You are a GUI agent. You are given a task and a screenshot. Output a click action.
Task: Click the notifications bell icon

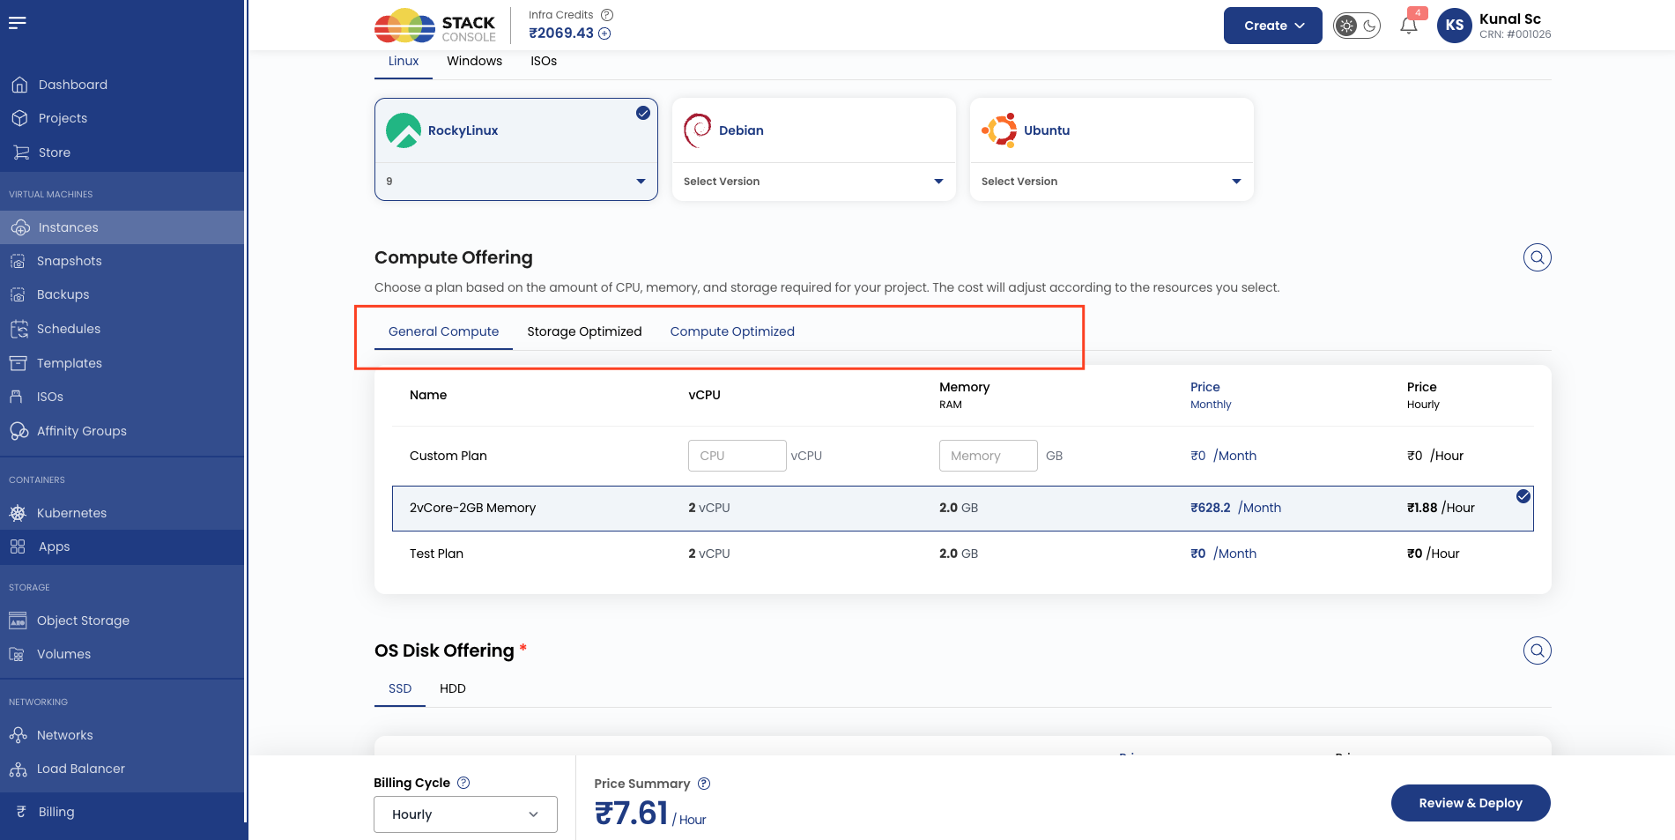click(1409, 26)
